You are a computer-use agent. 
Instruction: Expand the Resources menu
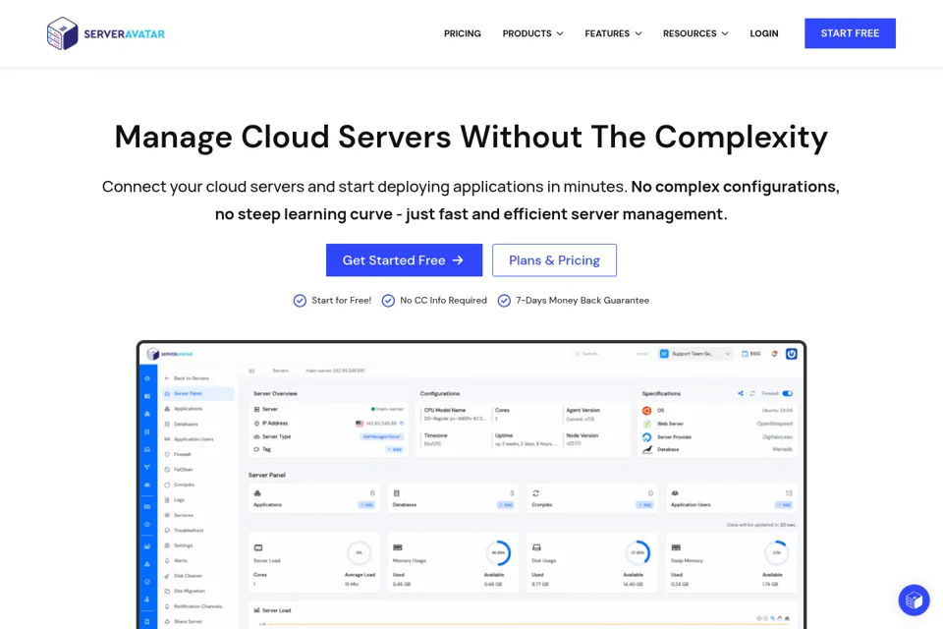coord(695,33)
